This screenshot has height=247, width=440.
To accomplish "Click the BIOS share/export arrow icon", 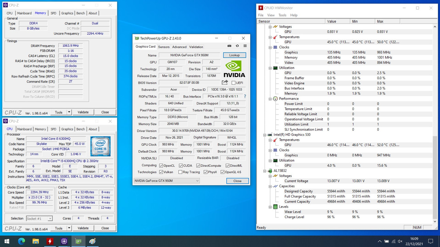I will click(x=225, y=82).
